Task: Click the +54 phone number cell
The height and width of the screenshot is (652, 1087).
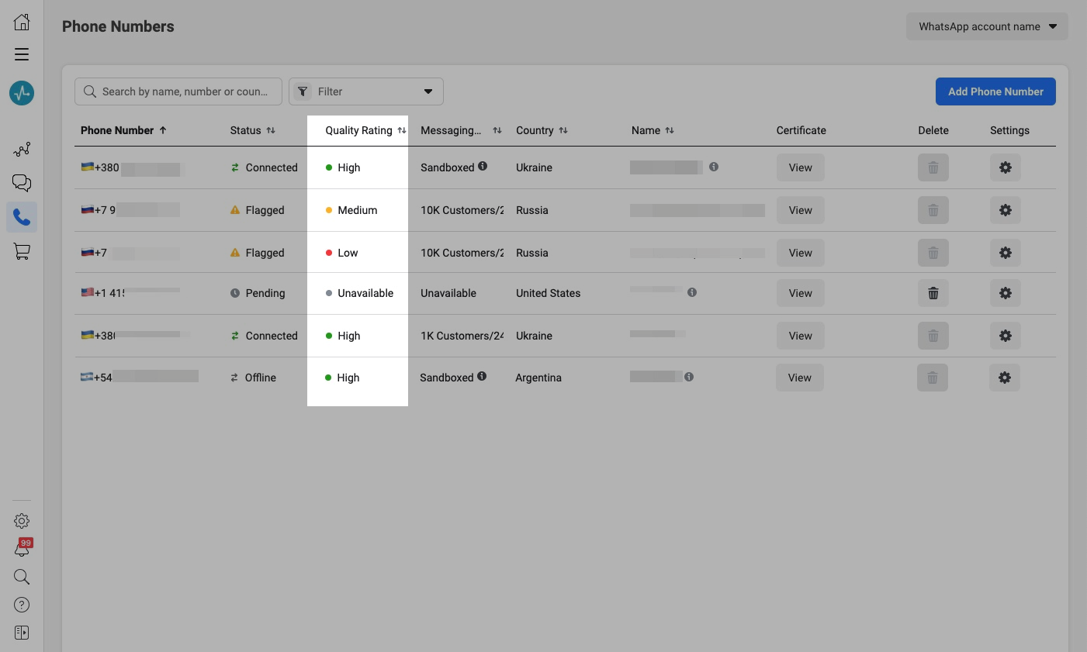Action: click(x=140, y=377)
